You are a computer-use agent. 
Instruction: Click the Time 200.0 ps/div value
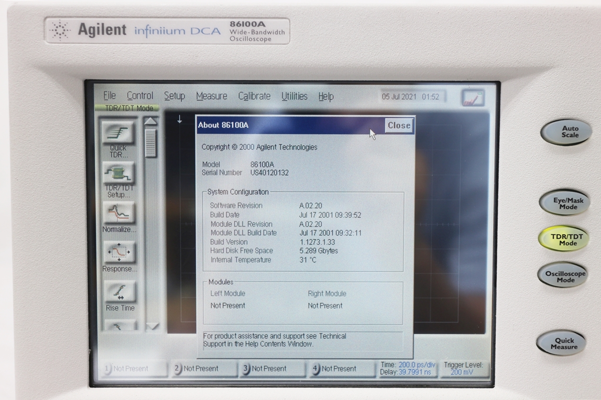point(417,365)
